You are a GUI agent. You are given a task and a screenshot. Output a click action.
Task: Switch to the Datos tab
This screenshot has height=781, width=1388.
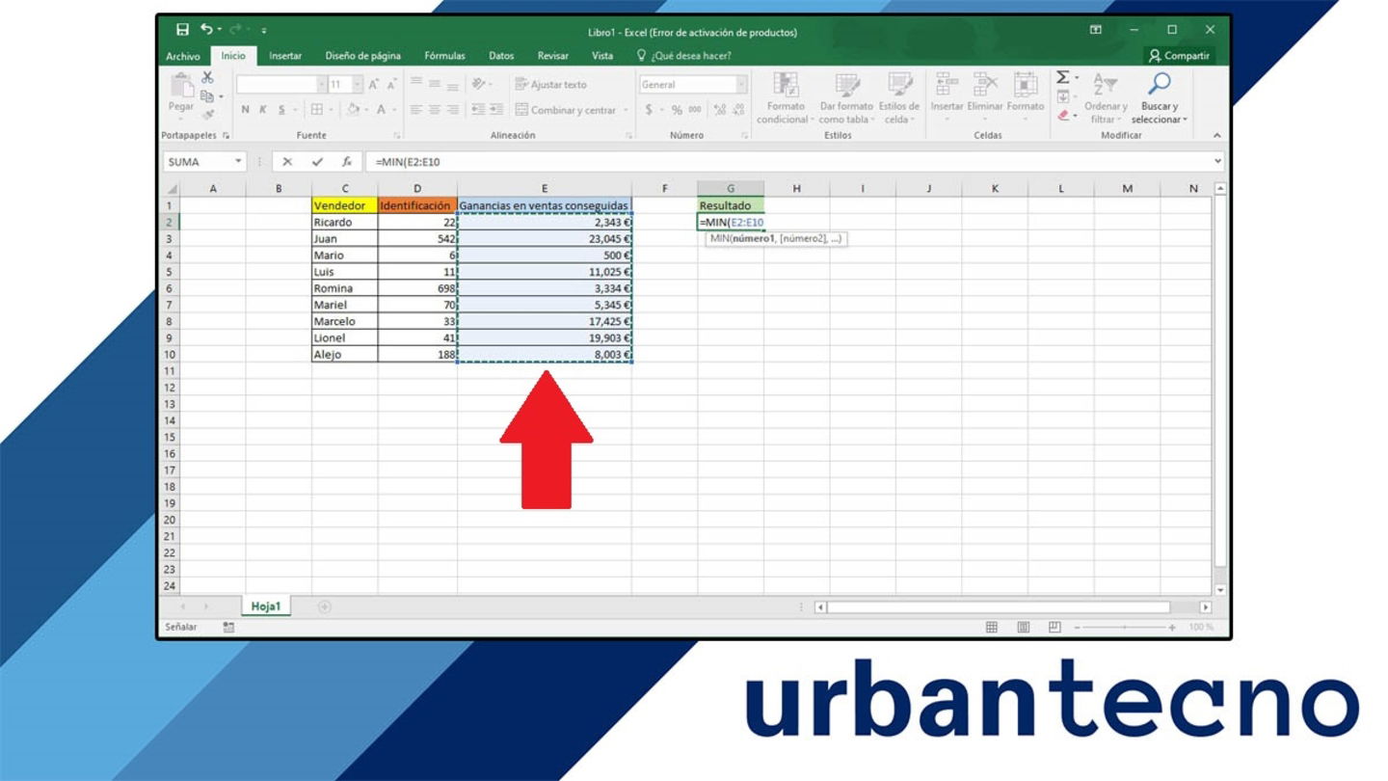[x=501, y=56]
